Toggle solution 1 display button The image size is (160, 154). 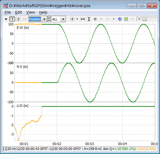[12, 19]
